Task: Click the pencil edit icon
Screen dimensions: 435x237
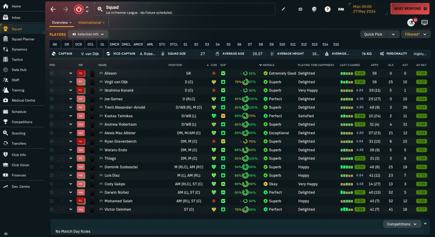Action: (283, 9)
